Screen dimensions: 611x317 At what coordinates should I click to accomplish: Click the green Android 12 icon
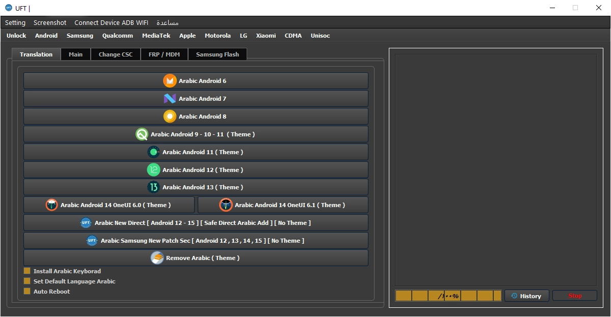click(x=153, y=169)
